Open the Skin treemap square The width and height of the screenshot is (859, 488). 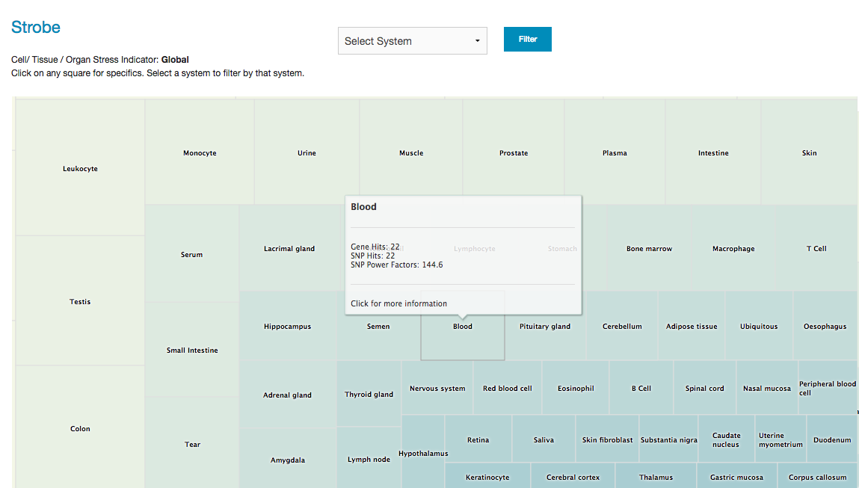pyautogui.click(x=809, y=153)
